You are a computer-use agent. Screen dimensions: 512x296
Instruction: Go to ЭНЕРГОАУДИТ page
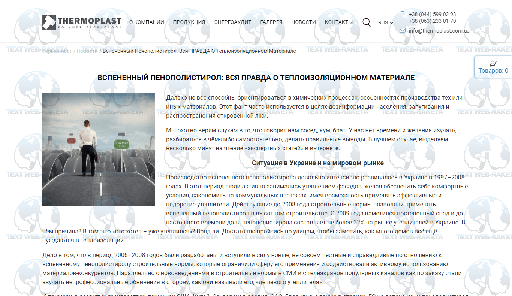tap(233, 22)
